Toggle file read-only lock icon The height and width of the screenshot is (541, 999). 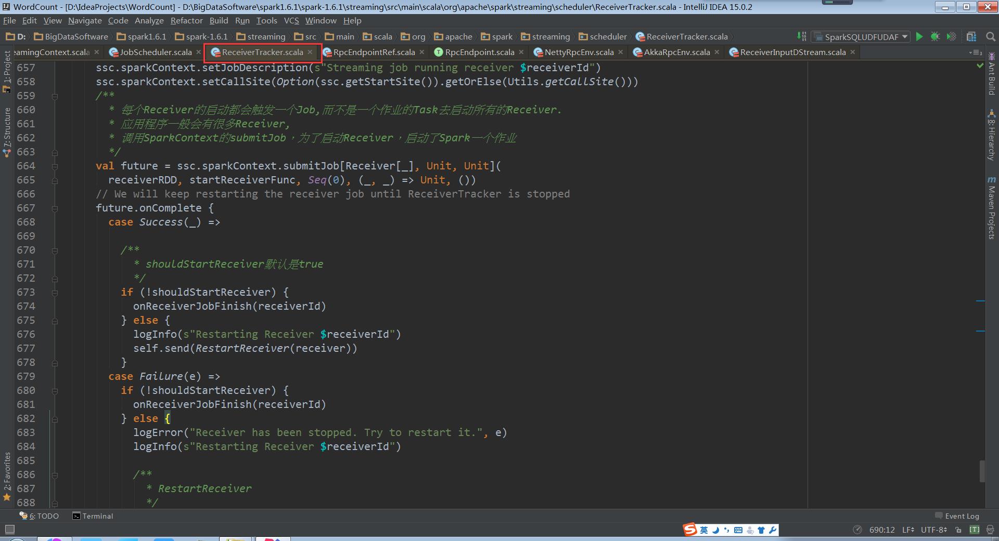point(958,530)
